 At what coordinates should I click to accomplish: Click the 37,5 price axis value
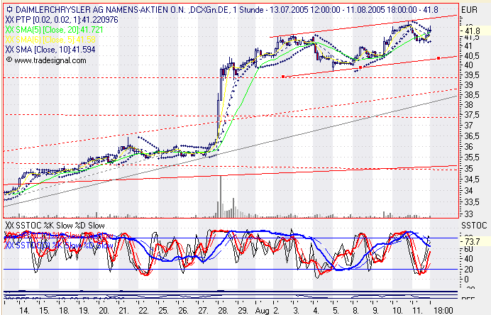tap(472, 115)
